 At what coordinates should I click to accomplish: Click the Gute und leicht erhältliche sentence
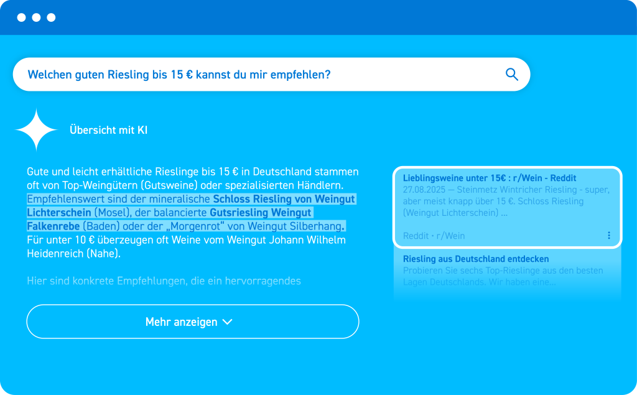[193, 179]
